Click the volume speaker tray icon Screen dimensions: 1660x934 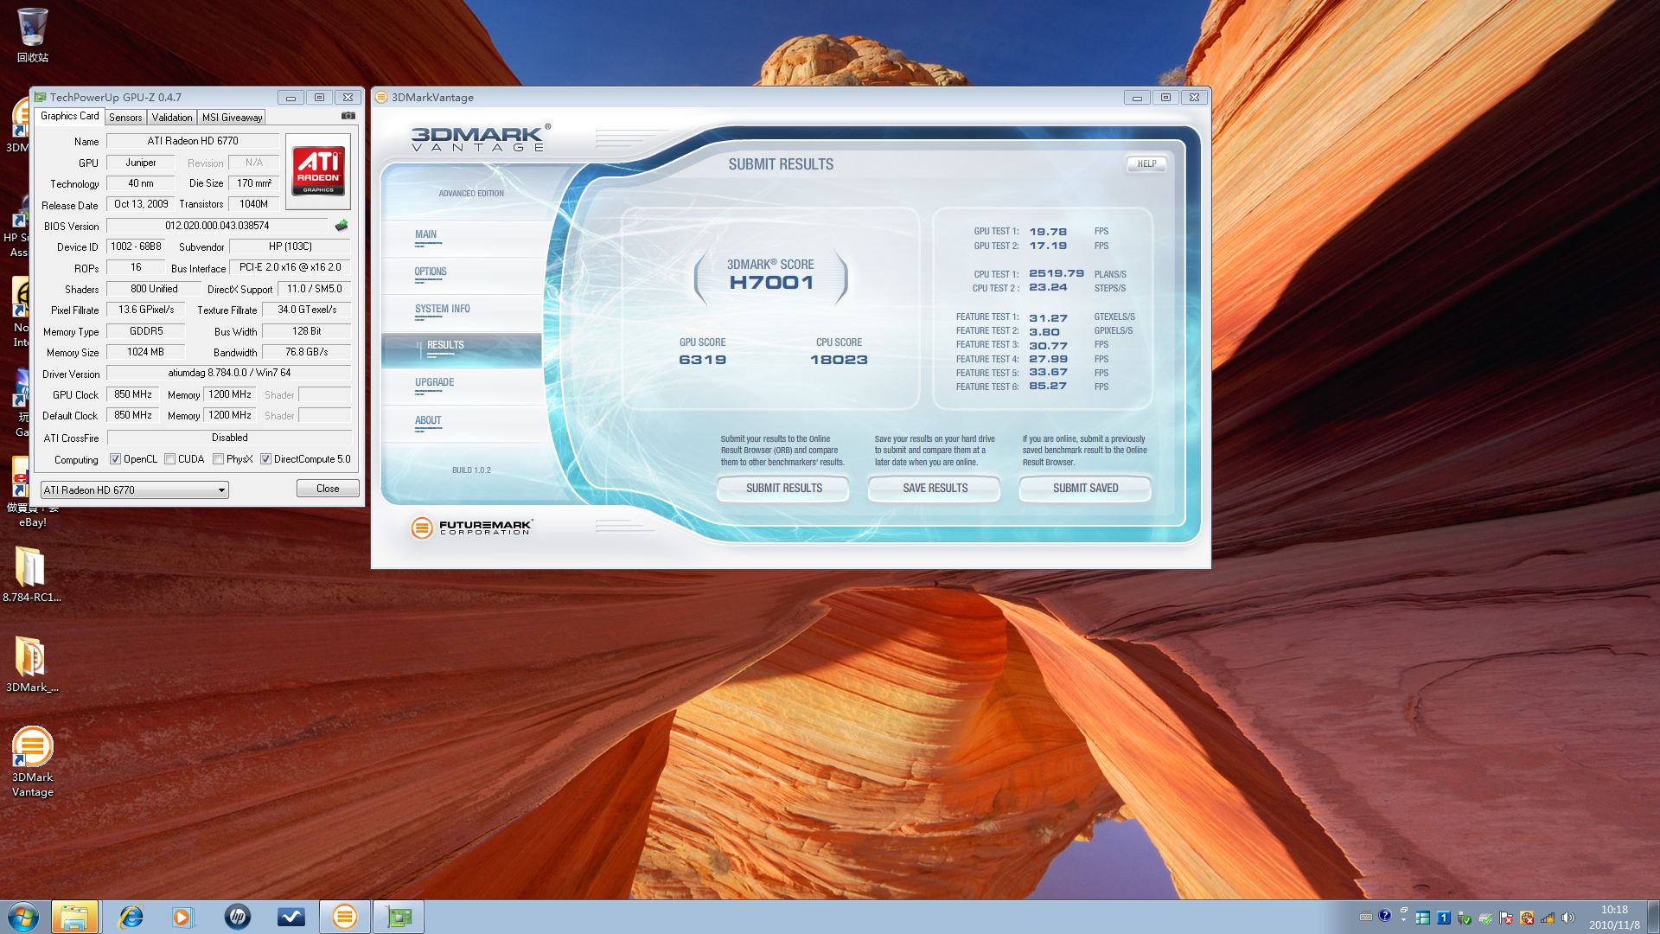tap(1567, 918)
